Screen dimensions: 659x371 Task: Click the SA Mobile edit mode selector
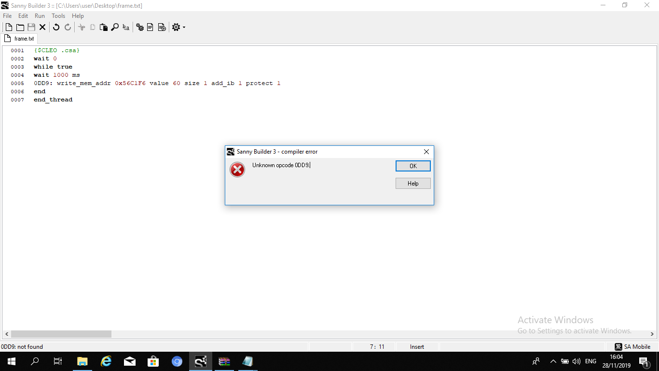(632, 346)
